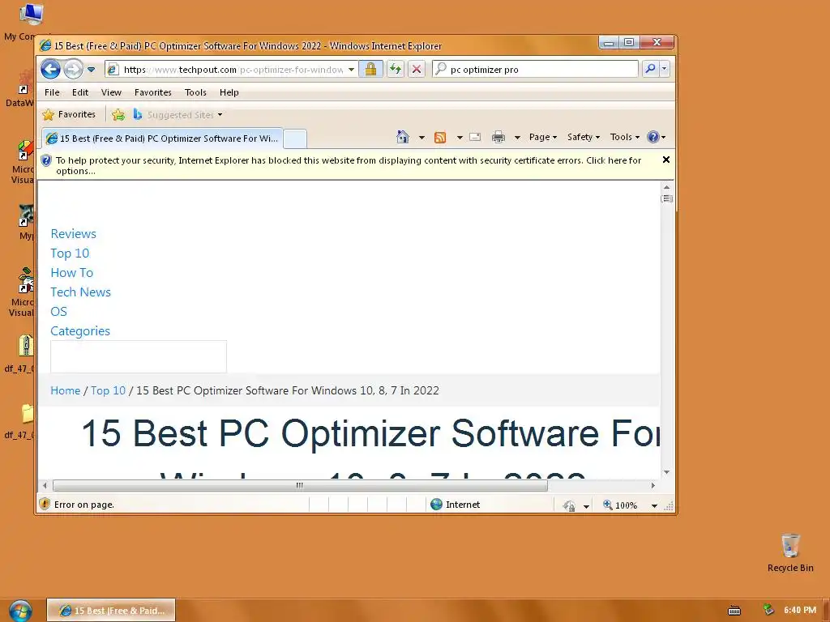Click the taskbar clock 6:40 PM
The height and width of the screenshot is (622, 830).
click(800, 610)
